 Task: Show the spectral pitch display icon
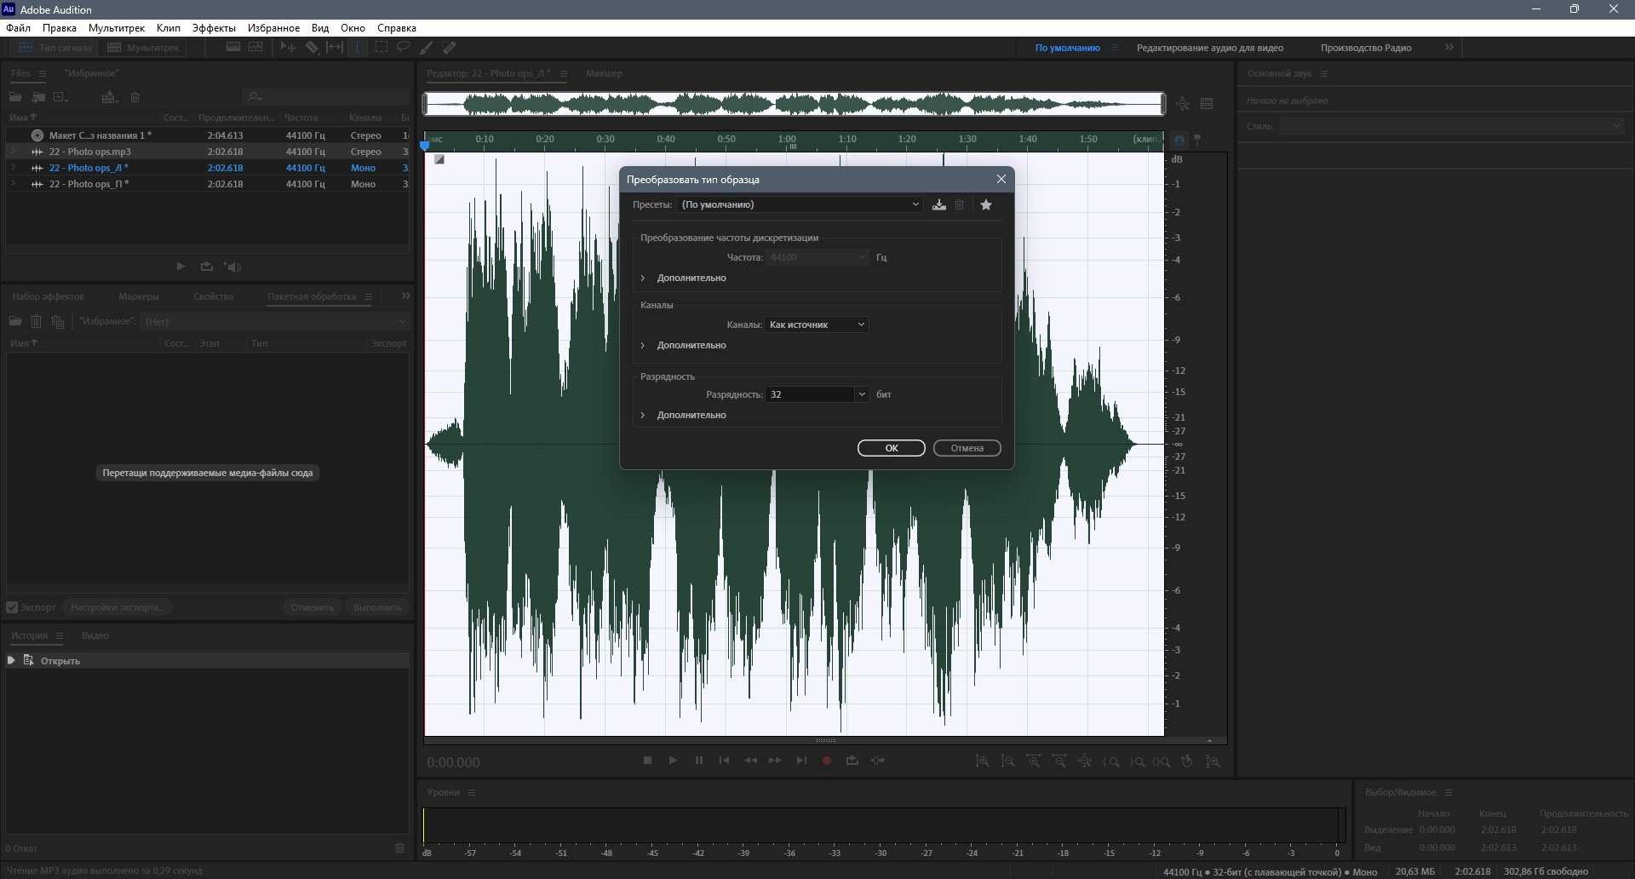[255, 48]
